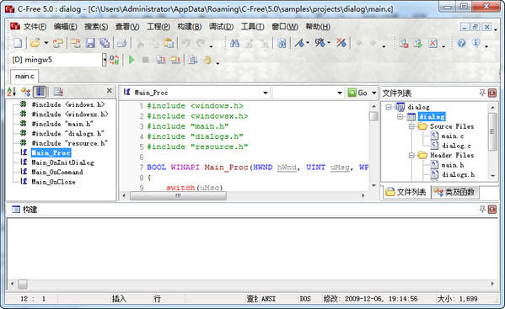Select dialogs.h in the file tree
Image resolution: width=505 pixels, height=309 pixels.
point(459,174)
